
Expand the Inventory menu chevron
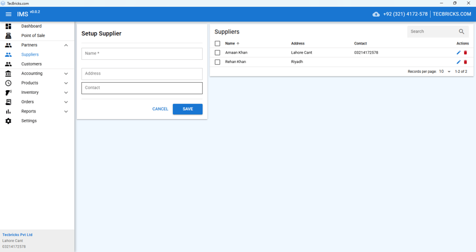click(66, 93)
